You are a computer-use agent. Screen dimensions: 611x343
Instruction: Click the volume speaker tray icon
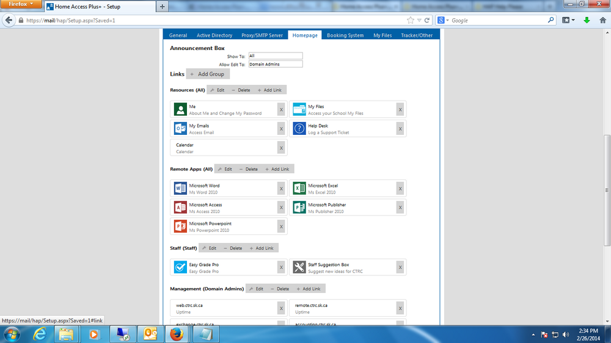pos(566,335)
